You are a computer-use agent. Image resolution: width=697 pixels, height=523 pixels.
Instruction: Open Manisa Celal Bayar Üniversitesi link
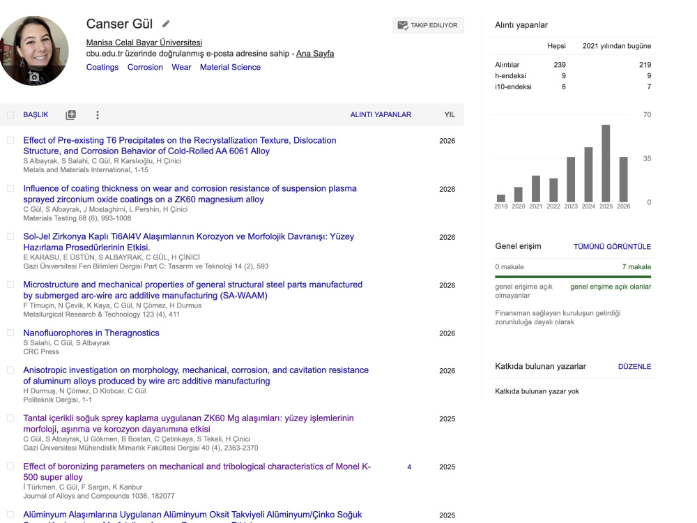(144, 43)
